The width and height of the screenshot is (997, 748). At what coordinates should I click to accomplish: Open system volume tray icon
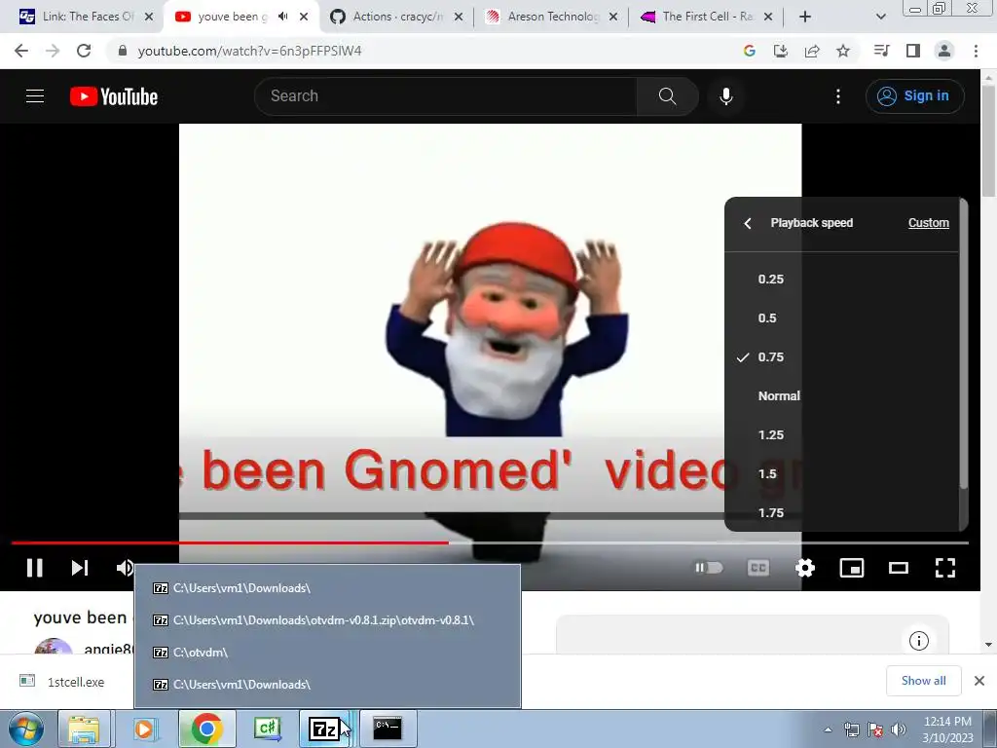point(898,729)
